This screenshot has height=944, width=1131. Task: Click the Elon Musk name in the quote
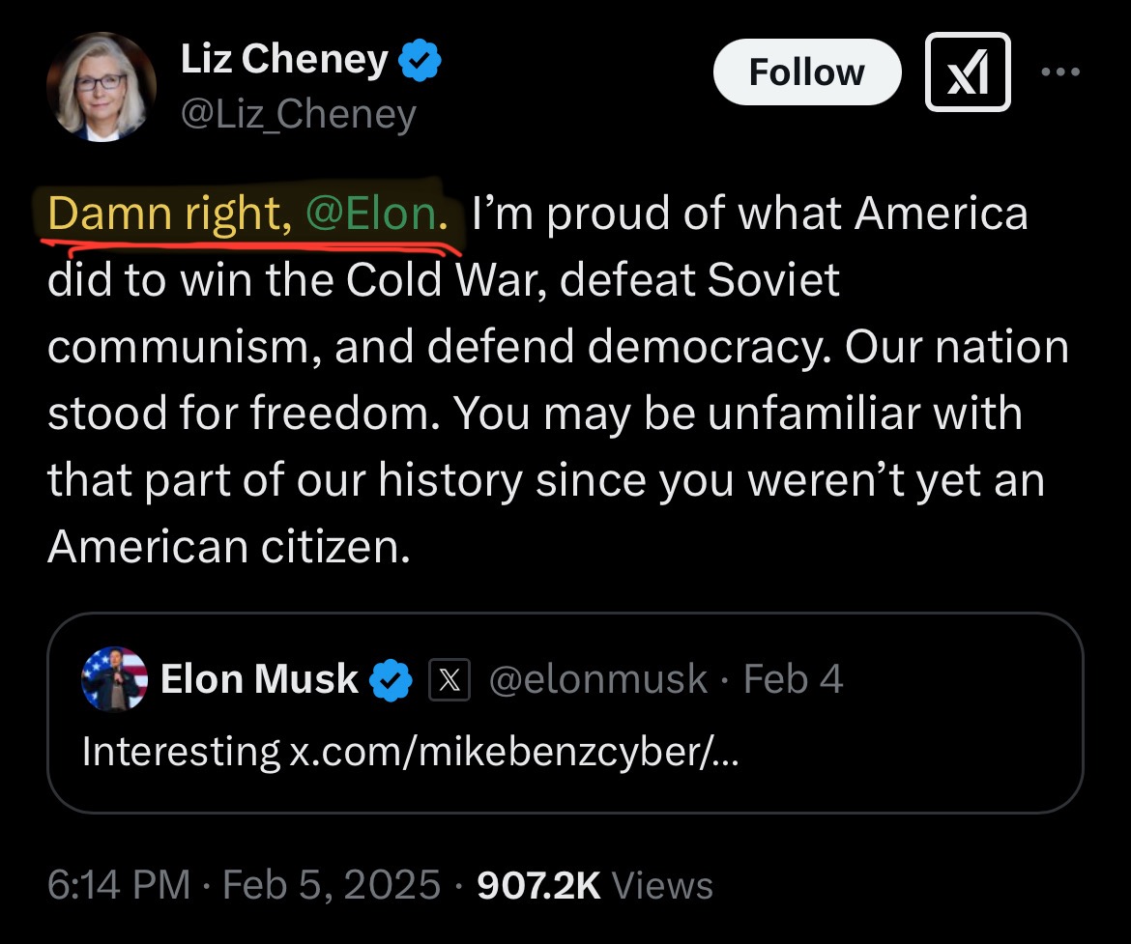pyautogui.click(x=258, y=678)
